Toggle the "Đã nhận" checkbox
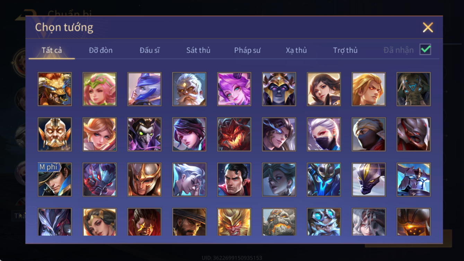This screenshot has width=464, height=261. 425,50
